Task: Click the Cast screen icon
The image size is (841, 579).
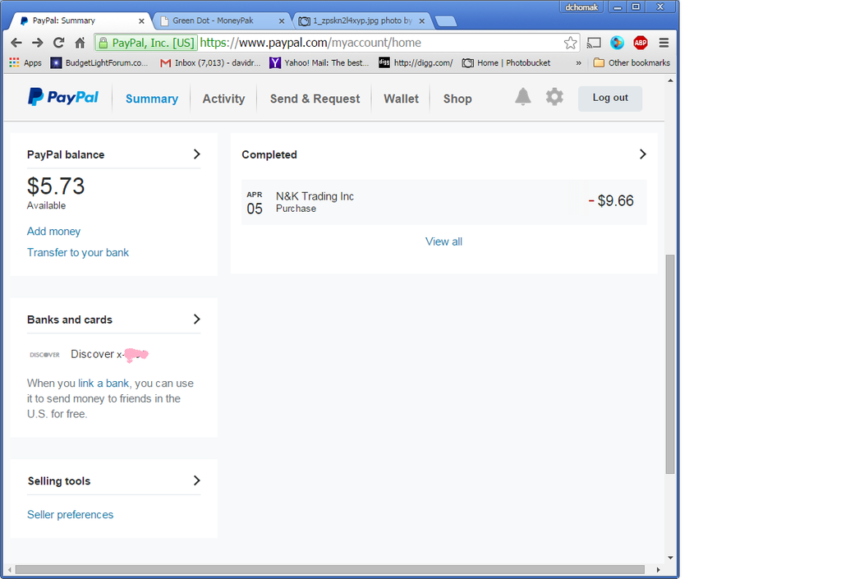Action: click(594, 43)
